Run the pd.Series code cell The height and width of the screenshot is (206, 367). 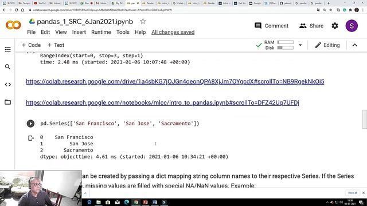tap(30, 124)
